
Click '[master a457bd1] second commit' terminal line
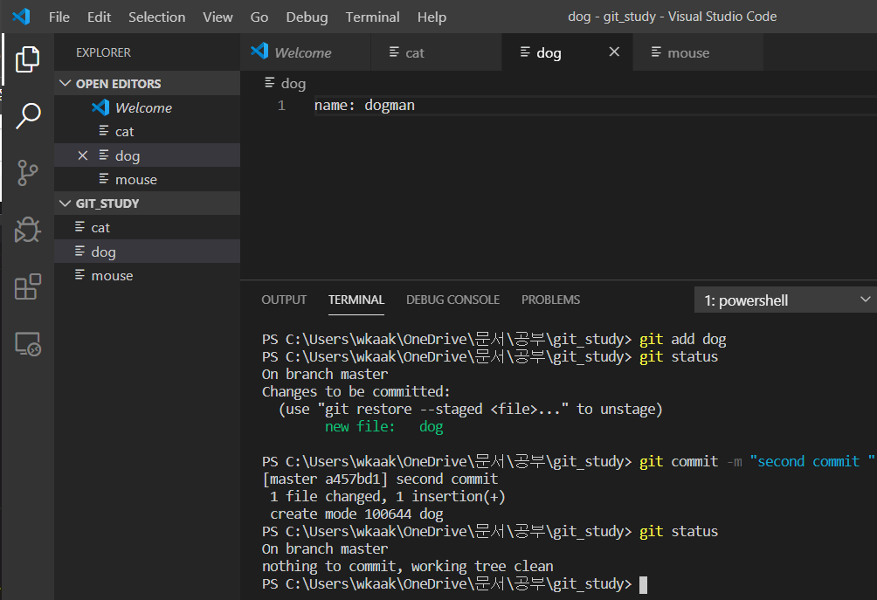click(380, 479)
